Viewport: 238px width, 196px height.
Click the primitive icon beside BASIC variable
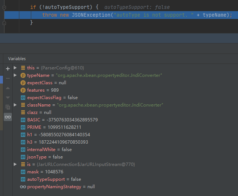point(23,120)
